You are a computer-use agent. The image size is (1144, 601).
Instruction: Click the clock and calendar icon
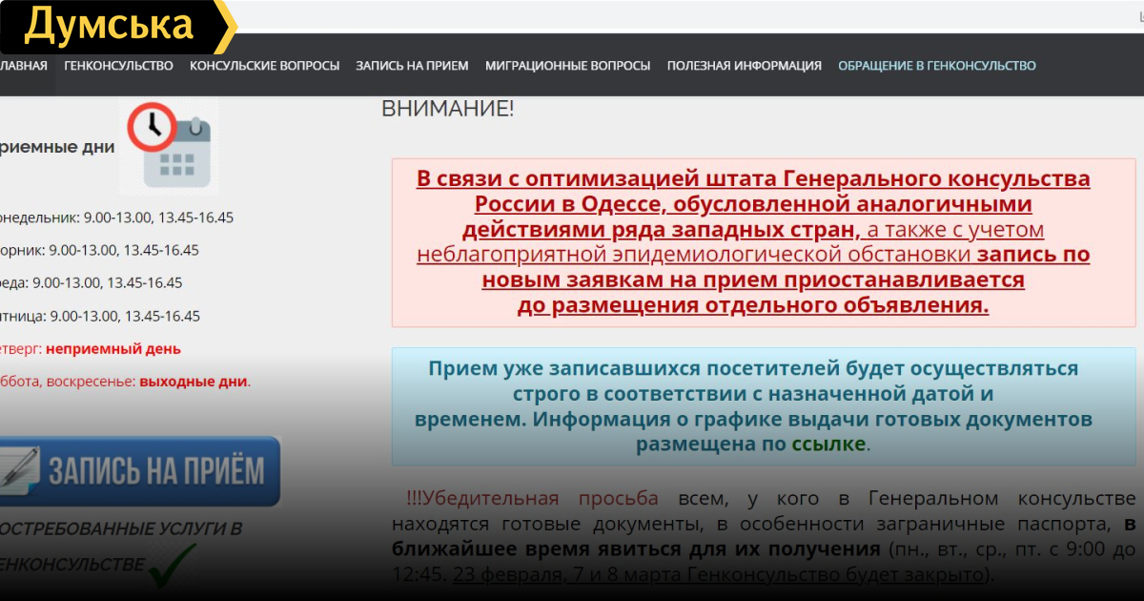click(x=168, y=146)
